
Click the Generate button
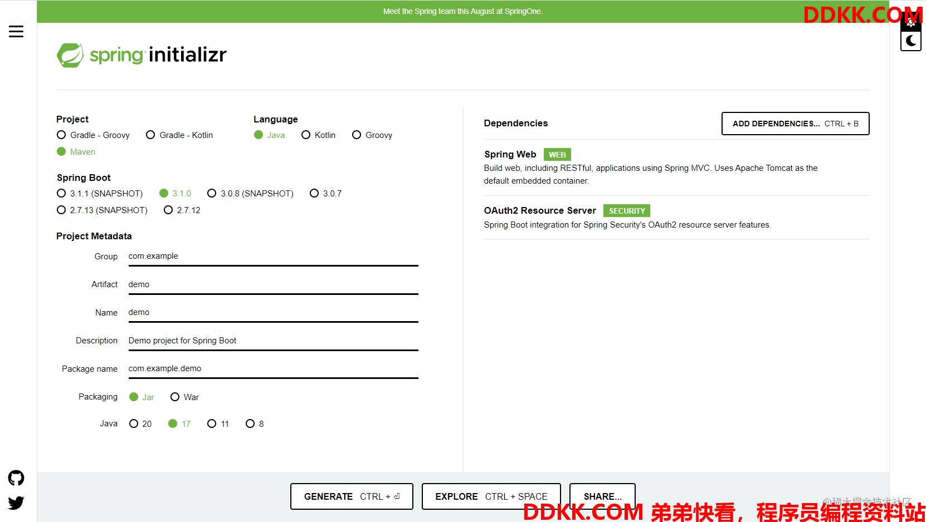pos(352,496)
